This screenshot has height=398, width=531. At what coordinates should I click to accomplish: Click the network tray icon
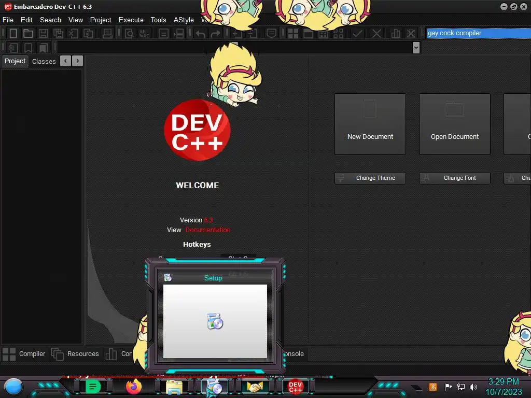tap(461, 387)
